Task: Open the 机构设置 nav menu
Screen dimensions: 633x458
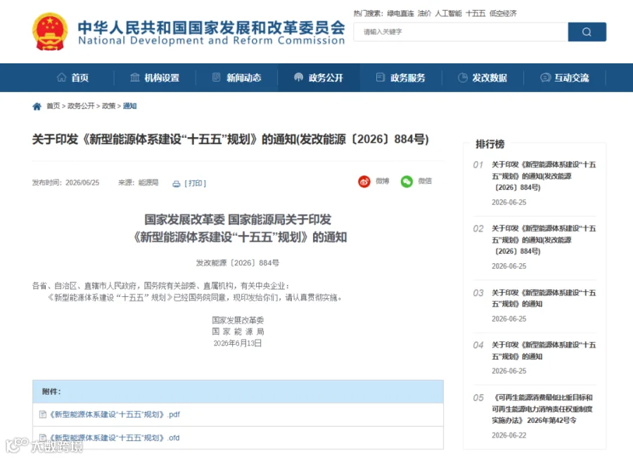Action: [x=162, y=77]
